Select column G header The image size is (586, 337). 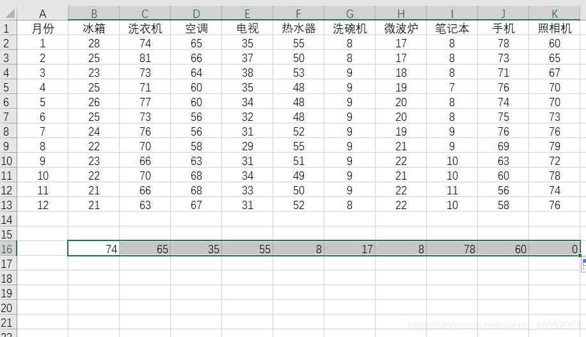350,14
